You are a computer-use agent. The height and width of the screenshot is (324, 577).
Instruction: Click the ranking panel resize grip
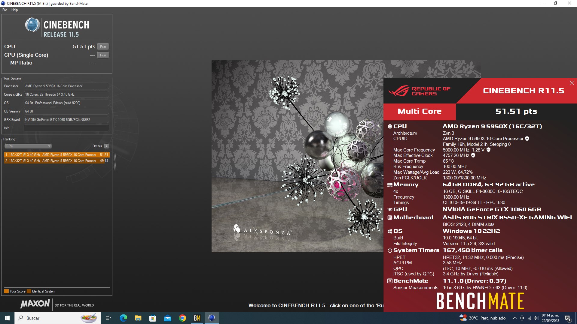coord(115,162)
